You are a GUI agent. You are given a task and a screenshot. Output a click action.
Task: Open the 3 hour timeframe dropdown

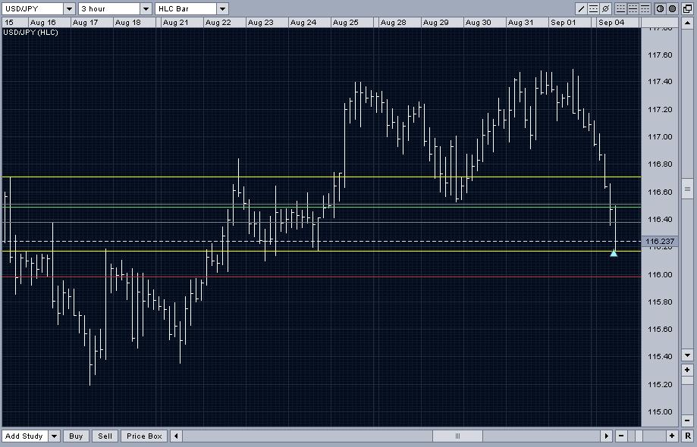pyautogui.click(x=146, y=8)
